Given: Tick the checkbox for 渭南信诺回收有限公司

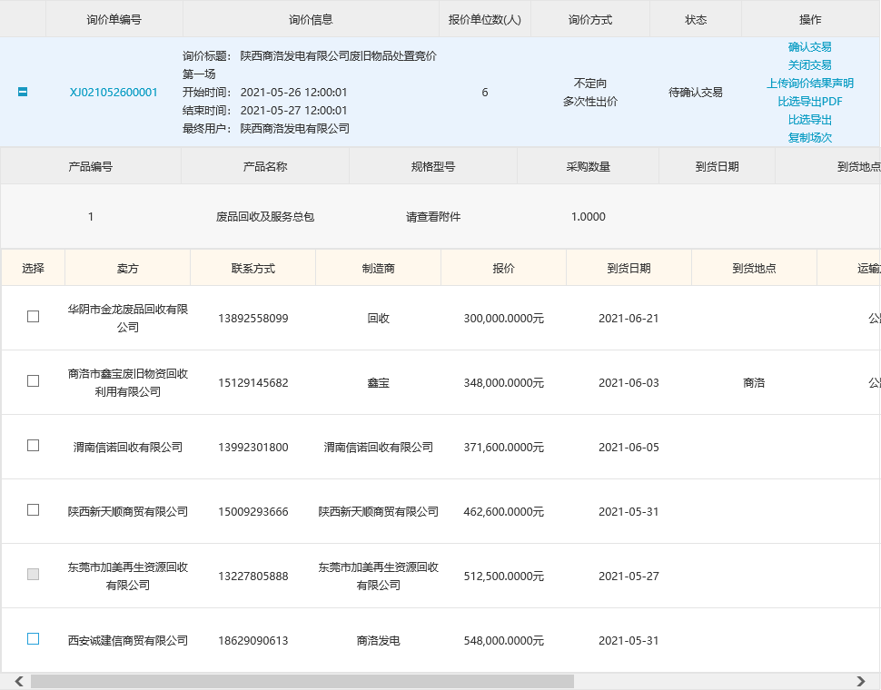Looking at the screenshot, I should (x=34, y=446).
